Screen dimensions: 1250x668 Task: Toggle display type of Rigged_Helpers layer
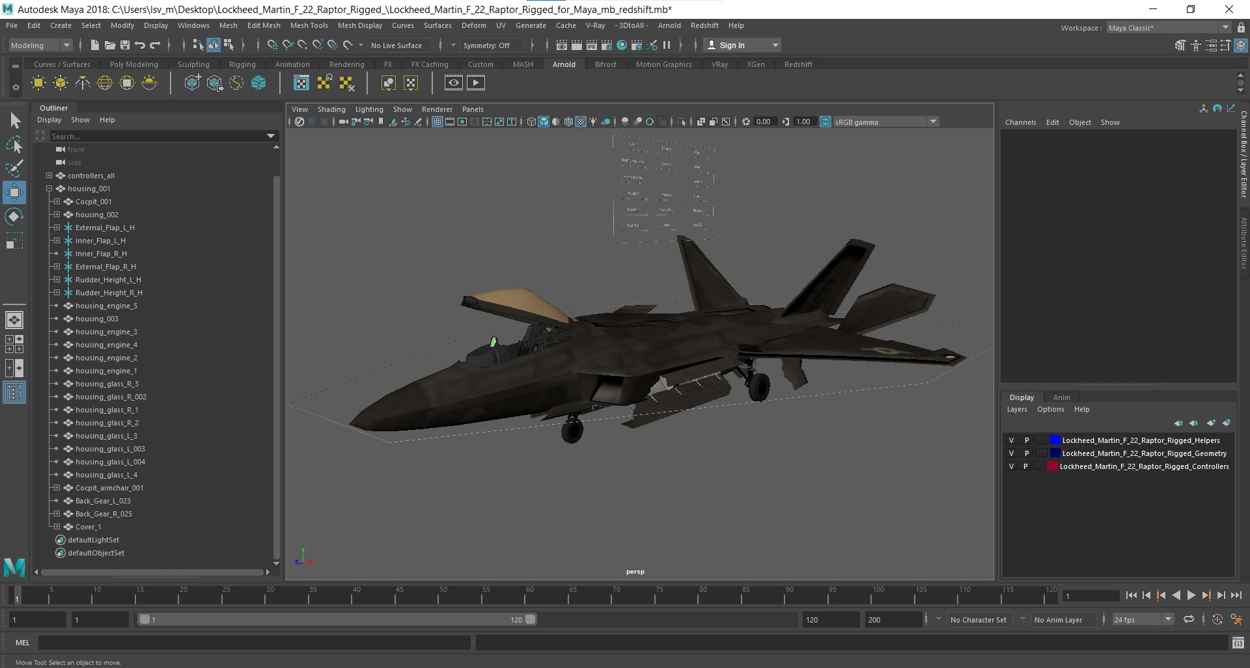1041,440
